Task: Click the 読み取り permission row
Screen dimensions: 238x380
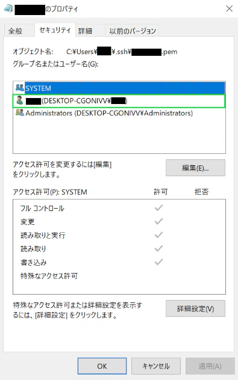Action: pos(119,249)
